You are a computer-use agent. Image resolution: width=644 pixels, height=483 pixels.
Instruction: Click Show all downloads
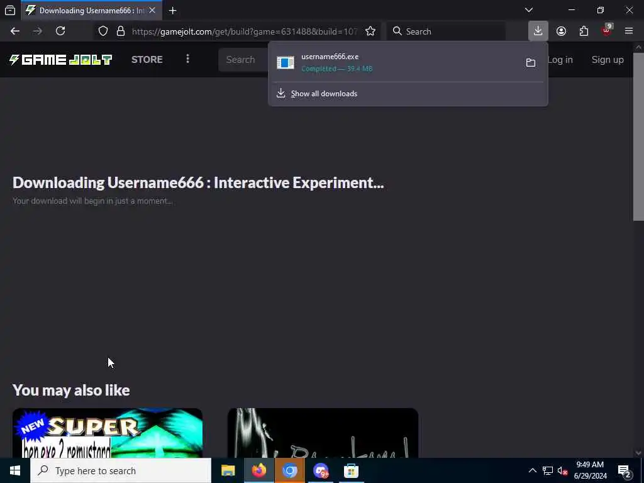(x=324, y=94)
